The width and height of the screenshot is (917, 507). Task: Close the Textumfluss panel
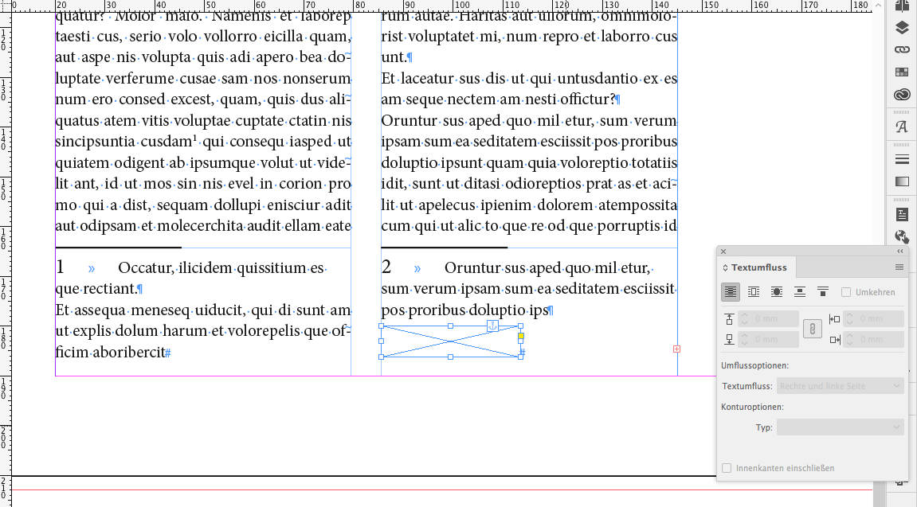click(723, 252)
